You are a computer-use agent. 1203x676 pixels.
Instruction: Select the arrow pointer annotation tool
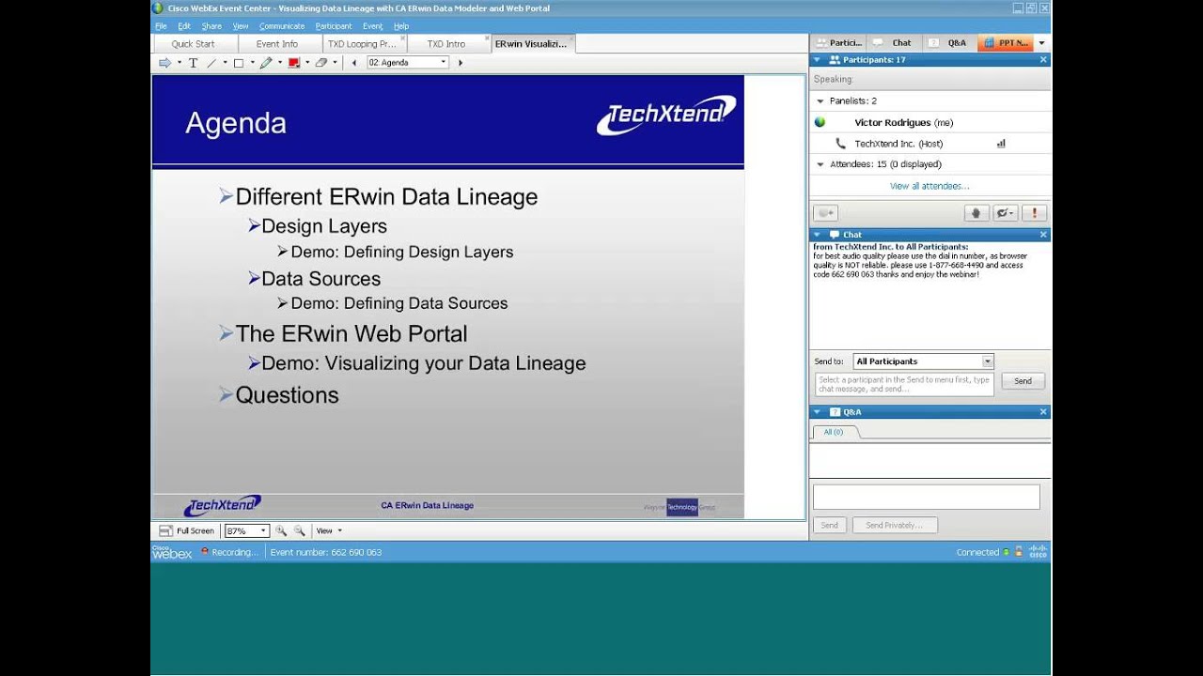pos(164,63)
